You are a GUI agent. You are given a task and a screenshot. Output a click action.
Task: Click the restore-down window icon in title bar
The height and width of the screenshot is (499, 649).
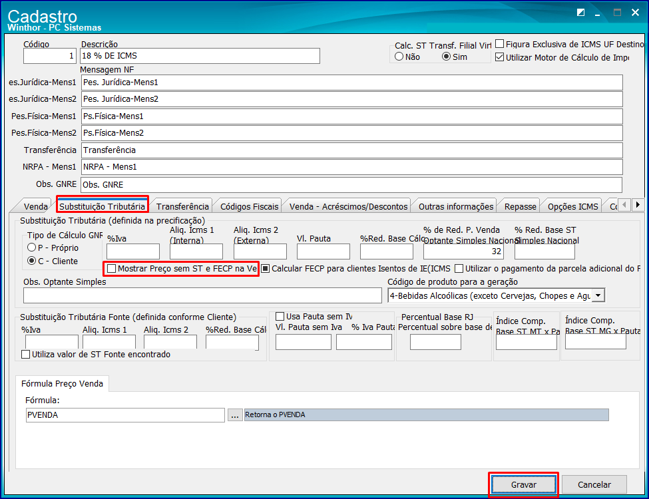point(580,13)
